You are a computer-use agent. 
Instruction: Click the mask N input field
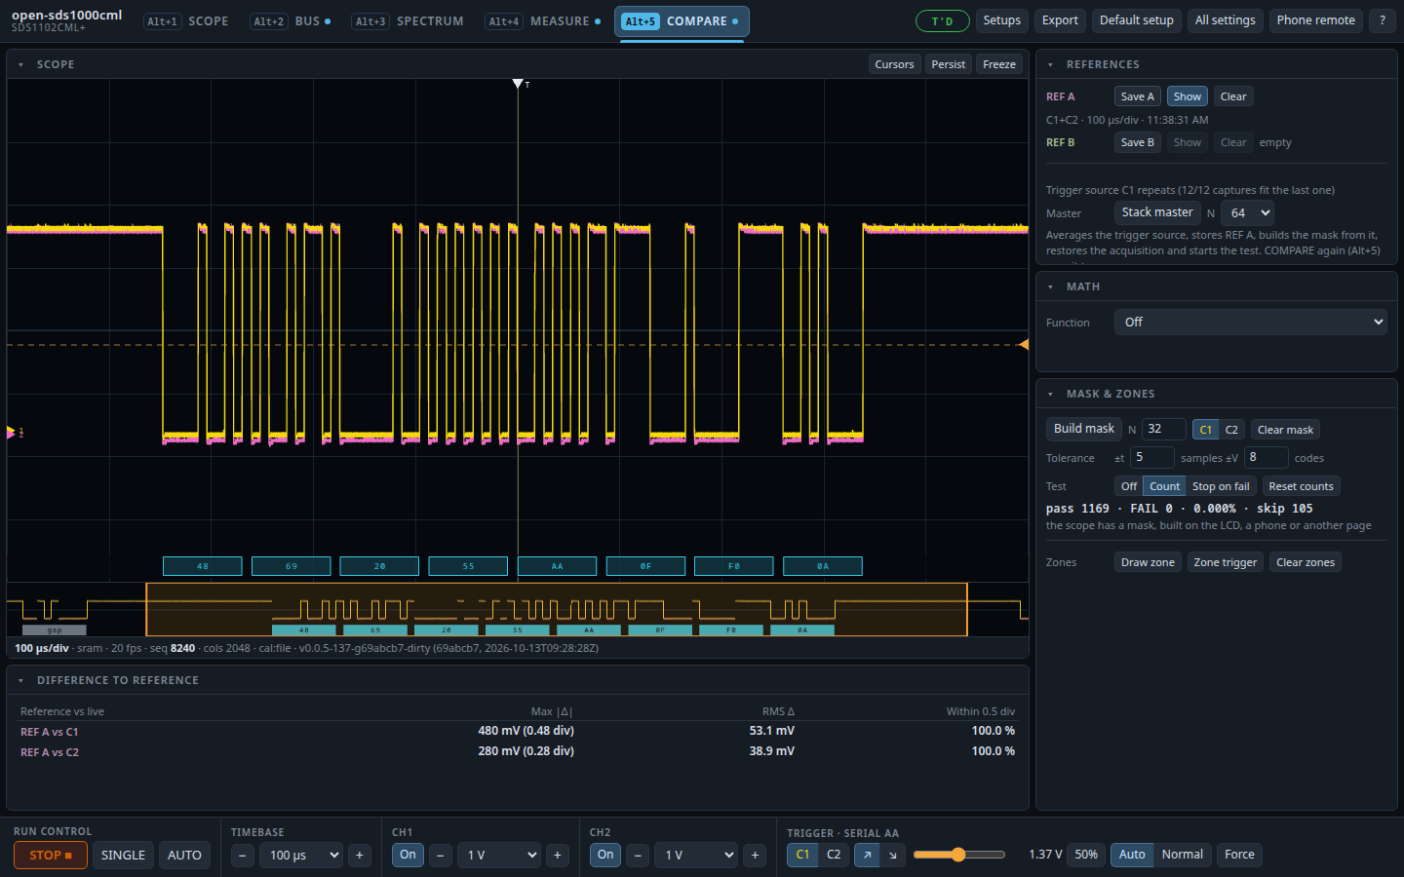[1163, 429]
